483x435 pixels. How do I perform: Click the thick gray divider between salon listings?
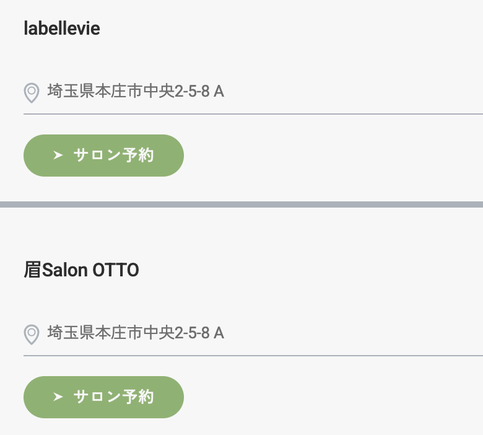241,204
